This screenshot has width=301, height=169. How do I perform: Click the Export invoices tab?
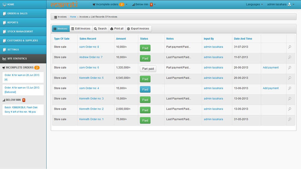point(138,28)
